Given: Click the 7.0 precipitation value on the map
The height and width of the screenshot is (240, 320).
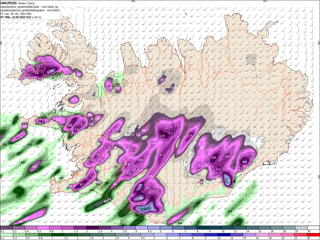Looking at the screenshot, I should [x=227, y=180].
